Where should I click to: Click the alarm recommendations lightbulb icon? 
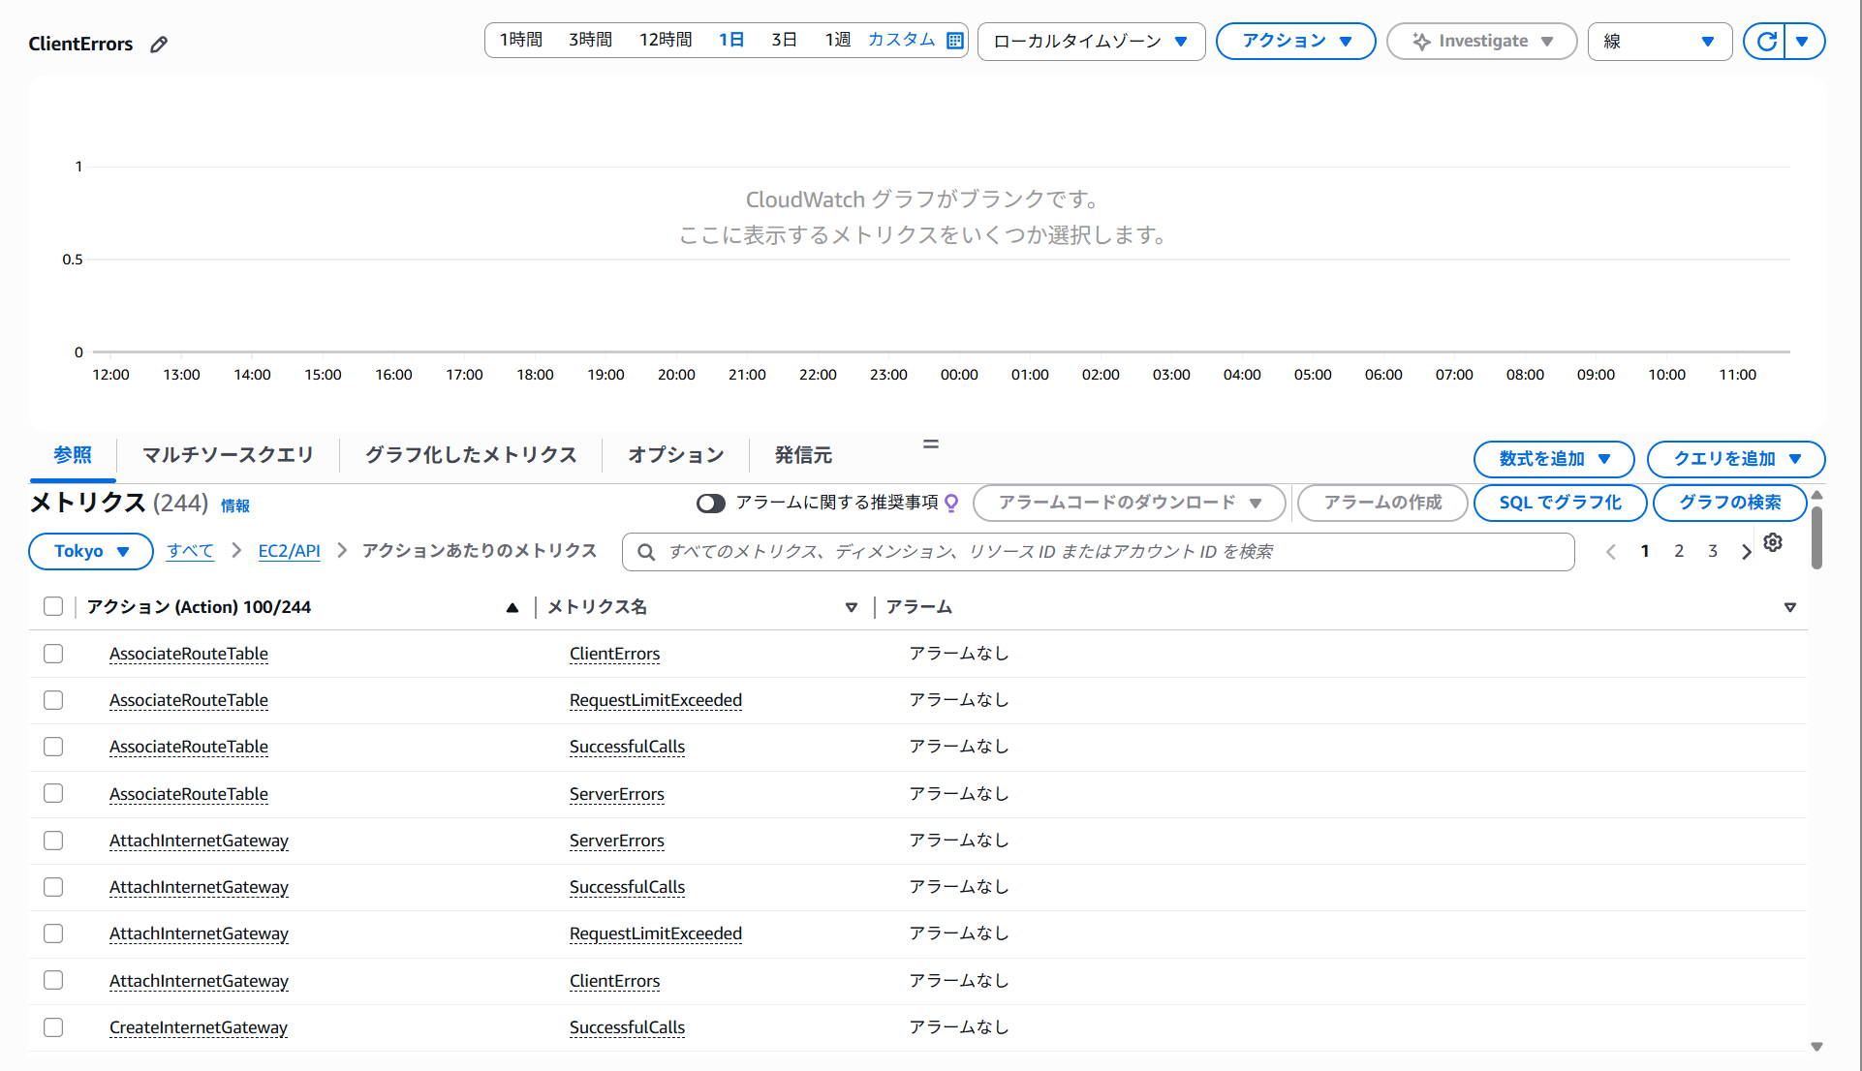(951, 503)
